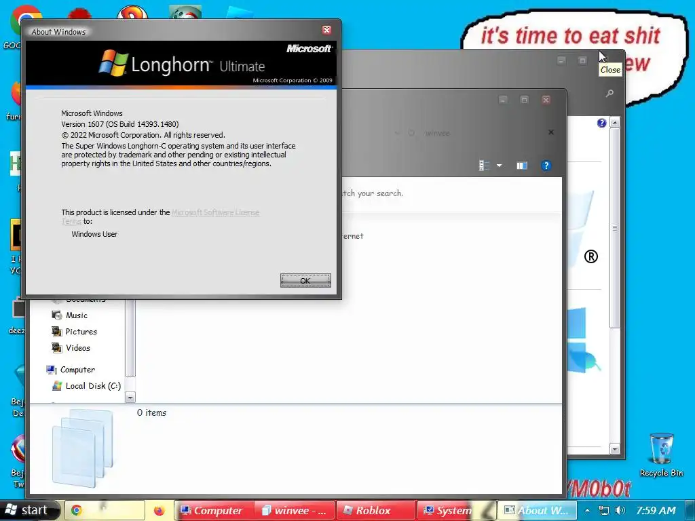Image resolution: width=695 pixels, height=521 pixels.
Task: Select Music in navigation pane
Action: (77, 315)
